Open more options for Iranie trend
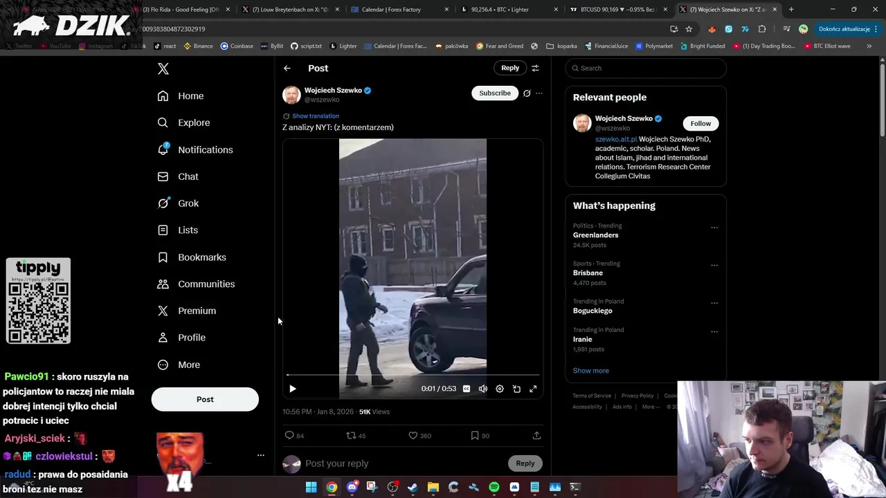Screen dimensions: 886x498 (x=714, y=331)
